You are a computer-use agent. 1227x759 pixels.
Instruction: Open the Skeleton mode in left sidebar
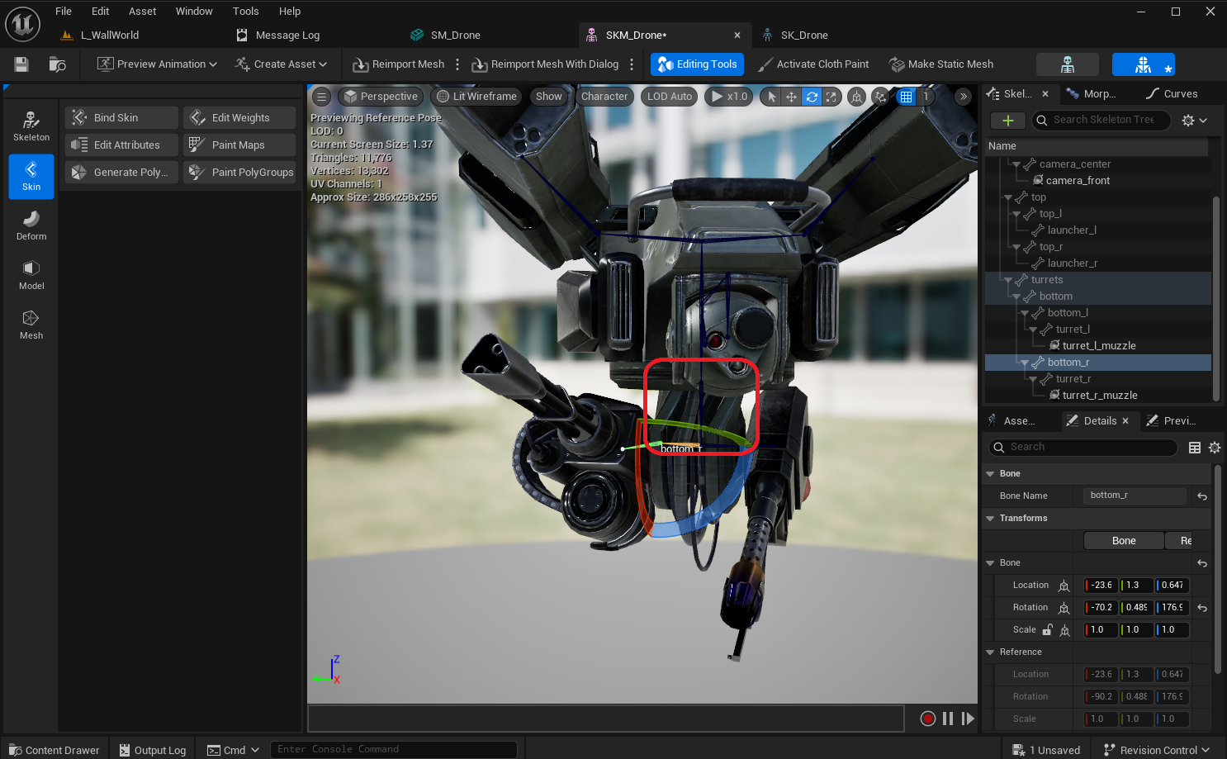31,127
